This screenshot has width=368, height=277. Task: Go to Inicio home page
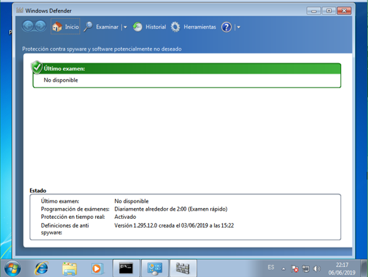(65, 26)
